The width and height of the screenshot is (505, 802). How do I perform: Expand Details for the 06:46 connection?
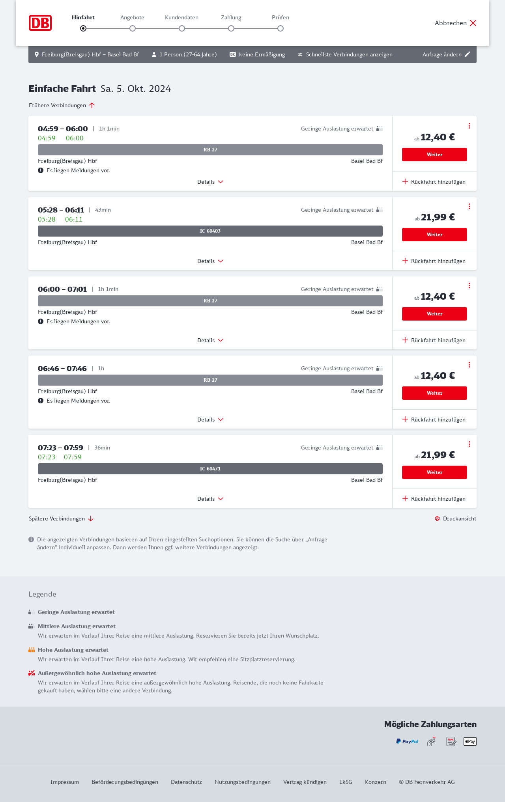tap(210, 420)
